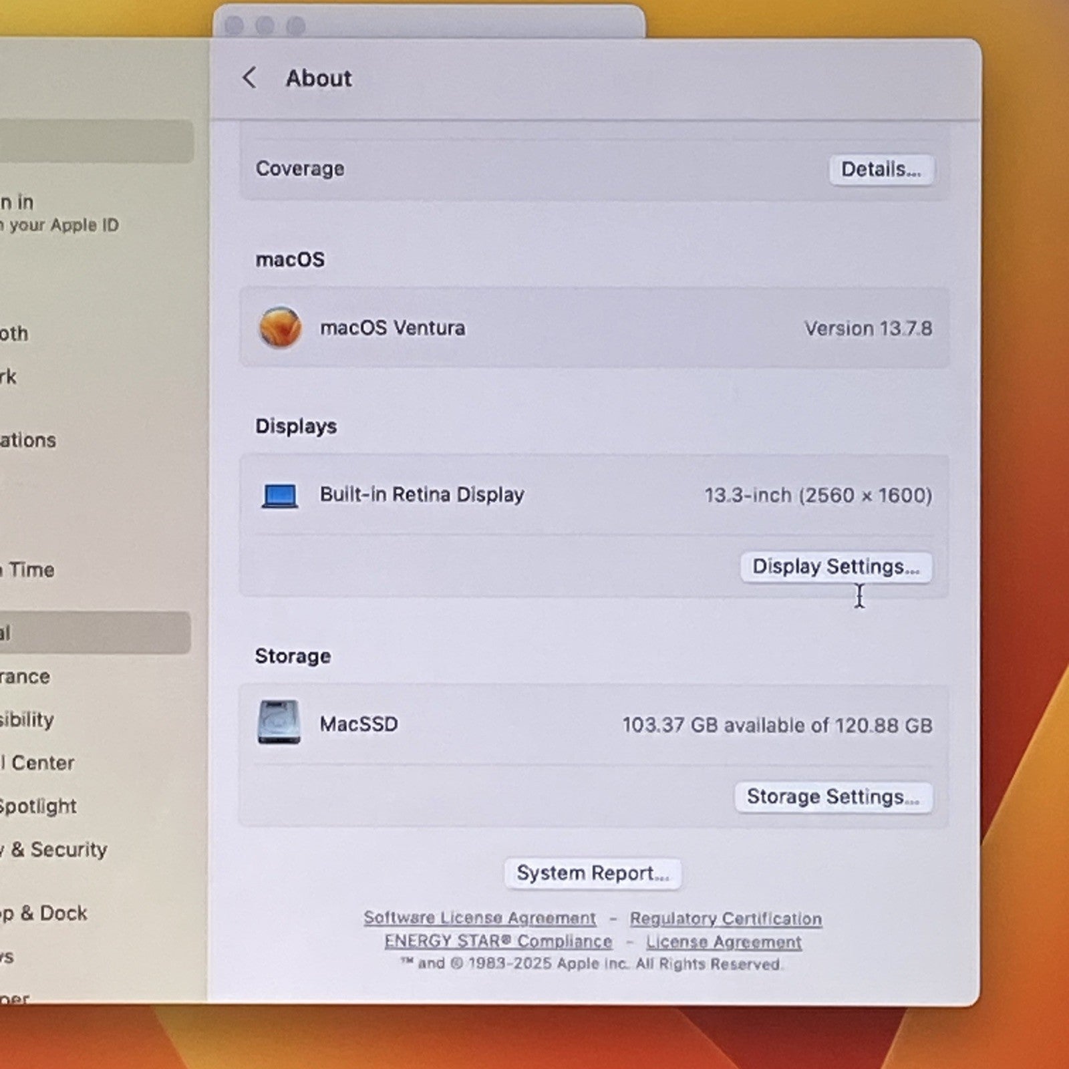
Task: Click the 'macOS Ventura' label
Action: 393,327
